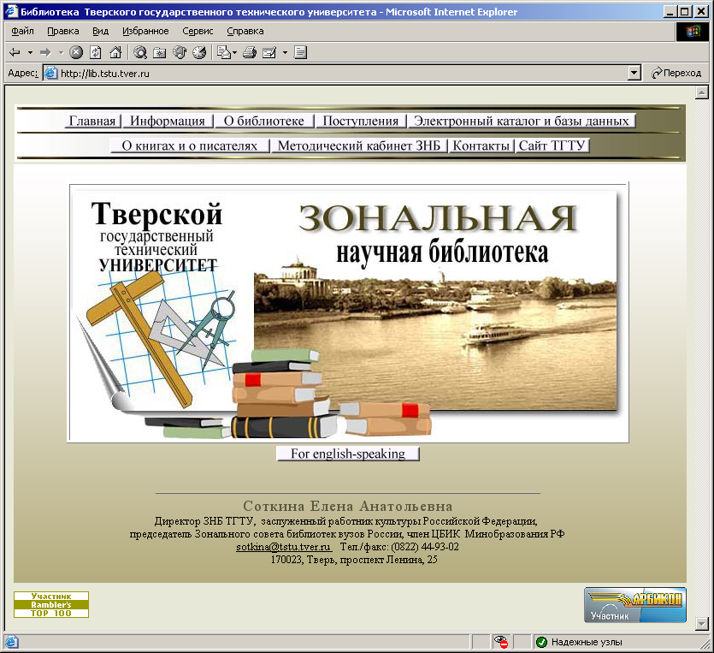Visit the Сайт ТГТУ link
The height and width of the screenshot is (653, 714).
(552, 145)
